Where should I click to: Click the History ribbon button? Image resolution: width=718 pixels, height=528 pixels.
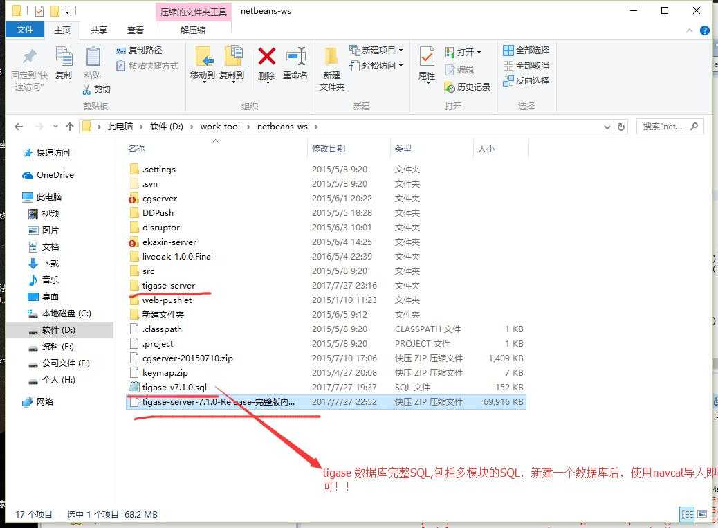467,87
